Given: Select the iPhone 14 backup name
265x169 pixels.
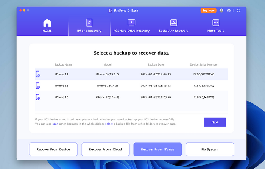Looking at the screenshot, I should 62,74.
